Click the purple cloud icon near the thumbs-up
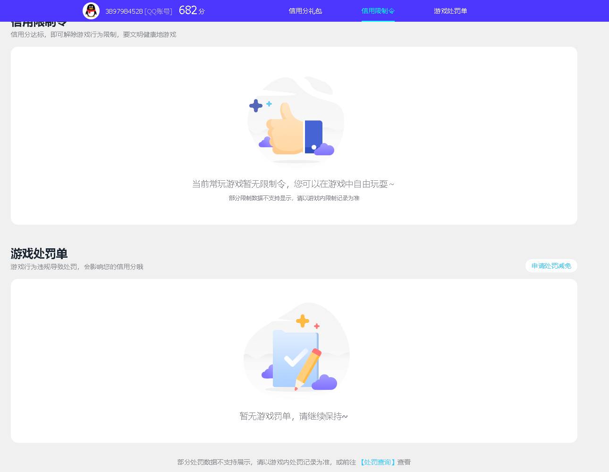This screenshot has height=472, width=609. coord(323,150)
